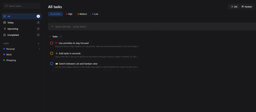The image size is (256, 112).
Task: Click the 'All tasks' page heading
Action: 55,7
